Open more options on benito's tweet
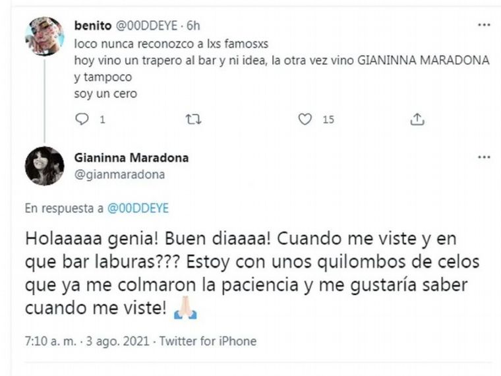501x376 pixels. [x=483, y=26]
